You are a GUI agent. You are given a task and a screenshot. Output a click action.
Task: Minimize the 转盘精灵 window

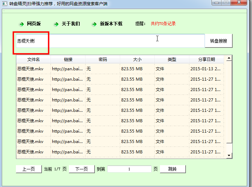pos(217,3)
